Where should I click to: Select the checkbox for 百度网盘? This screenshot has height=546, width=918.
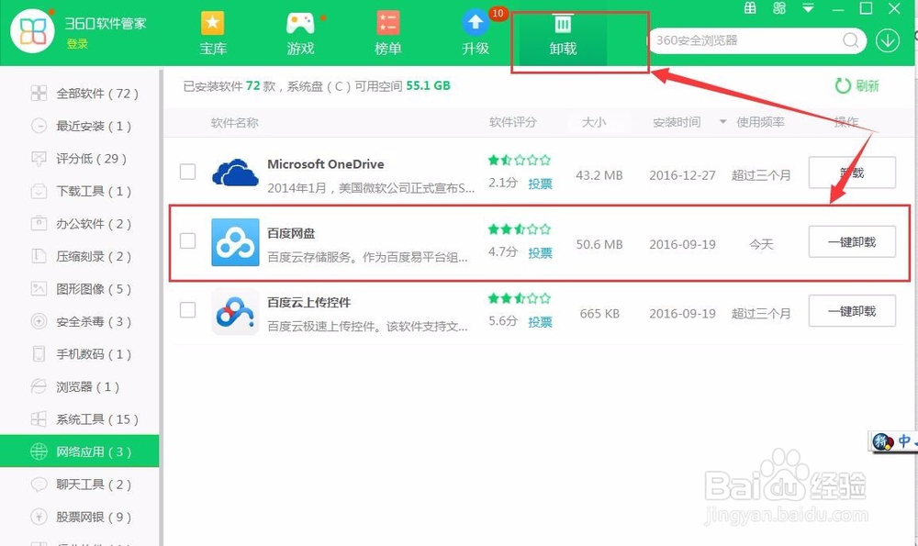[x=187, y=241]
